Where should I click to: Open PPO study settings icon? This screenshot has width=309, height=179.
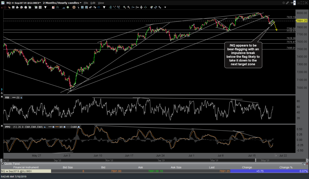tap(44, 127)
